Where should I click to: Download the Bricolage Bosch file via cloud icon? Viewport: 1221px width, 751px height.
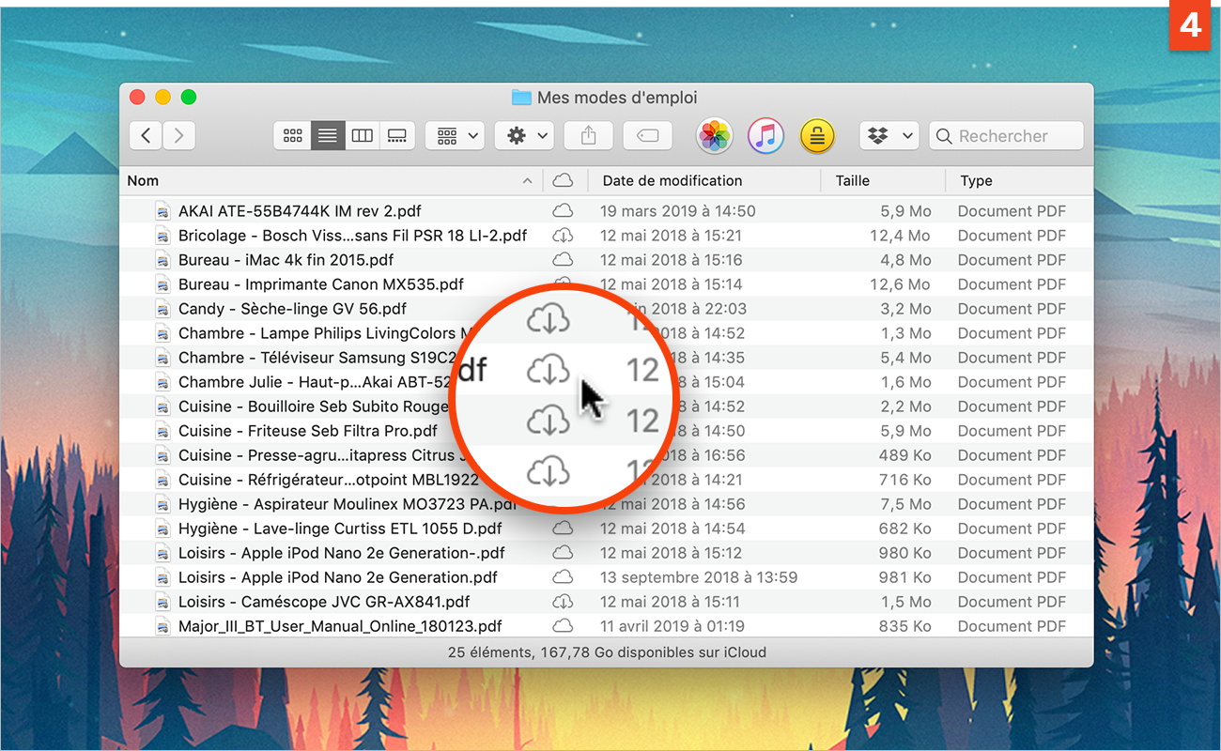pos(563,236)
